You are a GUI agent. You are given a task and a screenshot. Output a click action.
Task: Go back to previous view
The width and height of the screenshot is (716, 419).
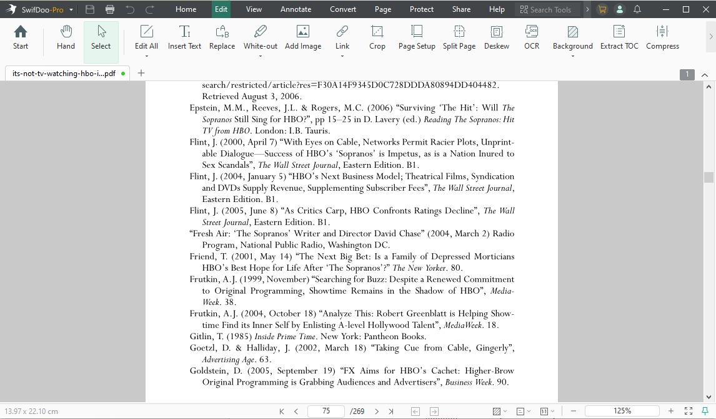pyautogui.click(x=415, y=412)
